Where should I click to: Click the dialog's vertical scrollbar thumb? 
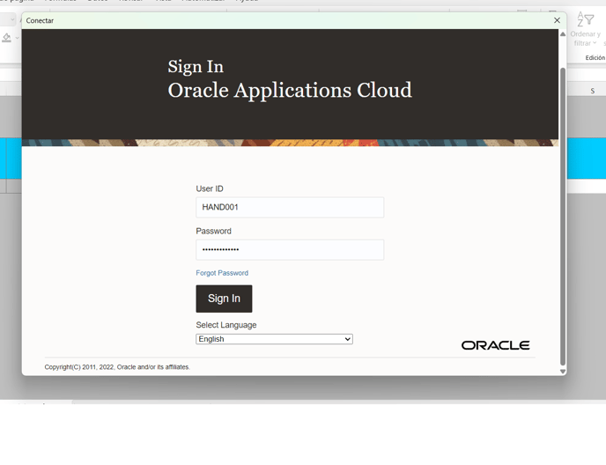563,211
